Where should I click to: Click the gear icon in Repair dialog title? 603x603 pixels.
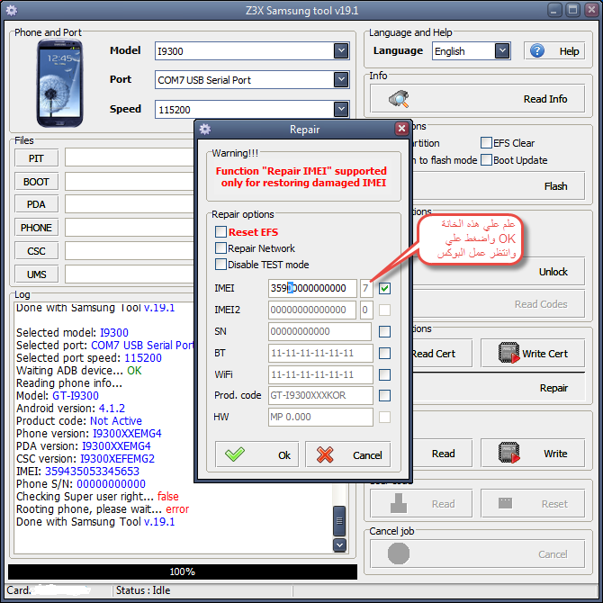[x=205, y=130]
